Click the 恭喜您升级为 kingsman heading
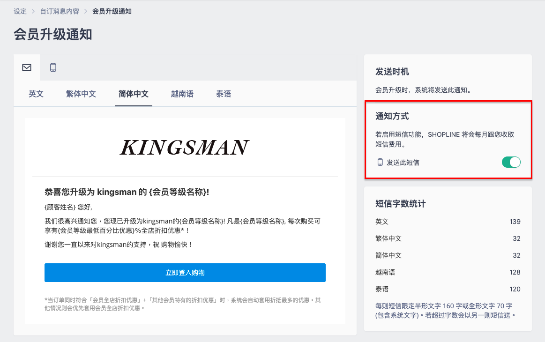Image resolution: width=545 pixels, height=342 pixels. point(127,192)
